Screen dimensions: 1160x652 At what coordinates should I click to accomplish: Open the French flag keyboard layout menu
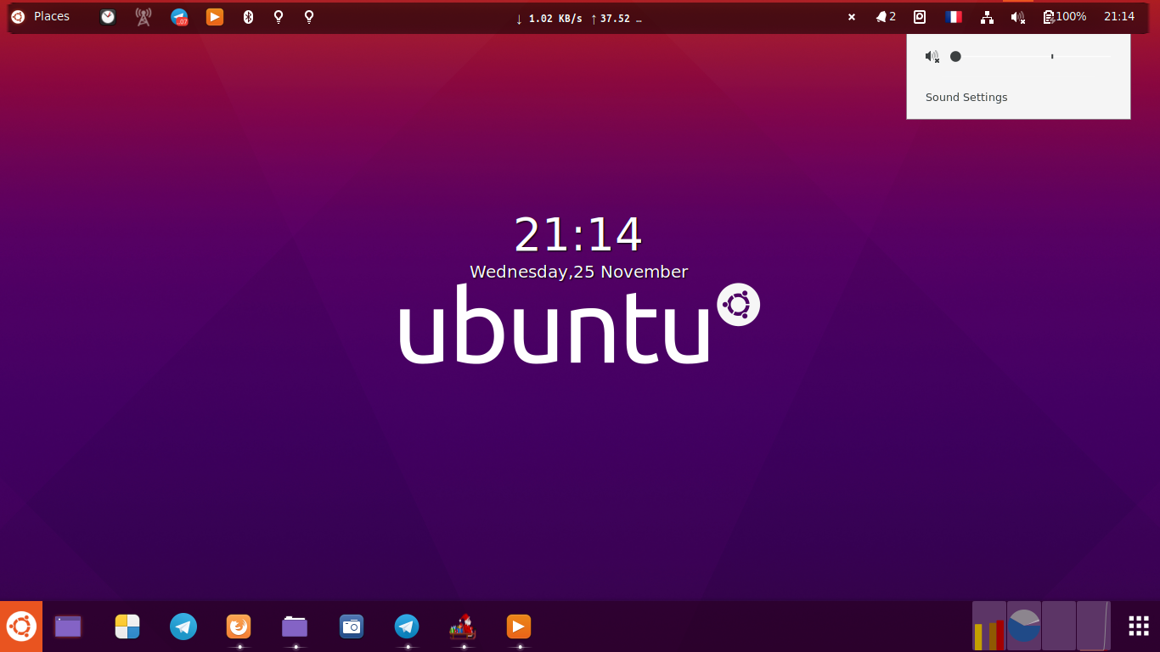954,17
